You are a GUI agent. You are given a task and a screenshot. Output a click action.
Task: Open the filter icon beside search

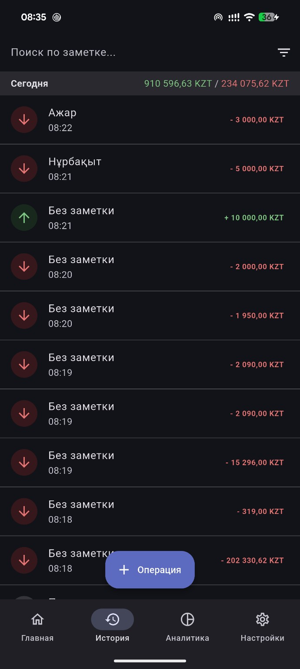pos(283,53)
